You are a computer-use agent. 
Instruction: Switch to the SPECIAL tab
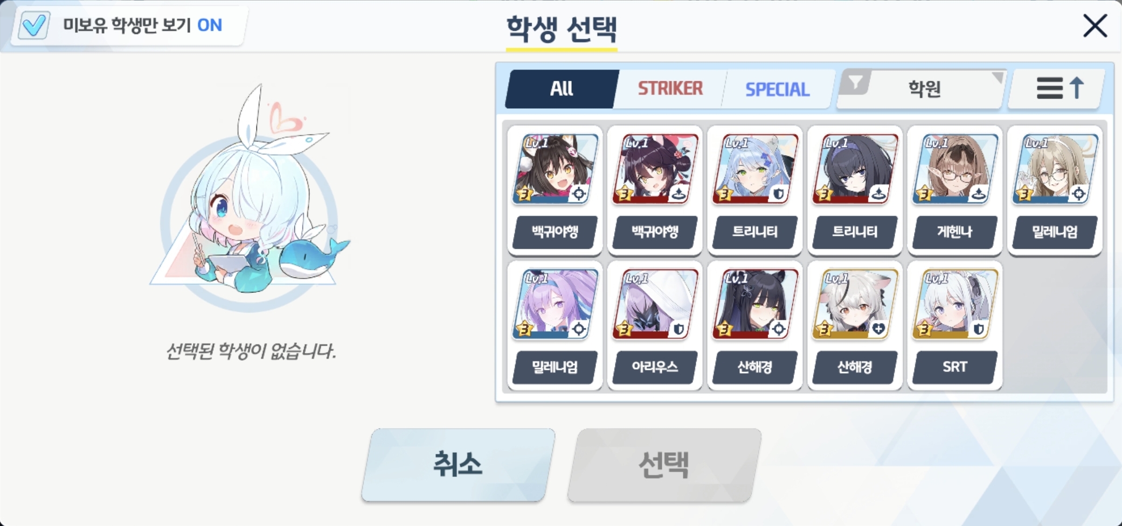pyautogui.click(x=777, y=89)
